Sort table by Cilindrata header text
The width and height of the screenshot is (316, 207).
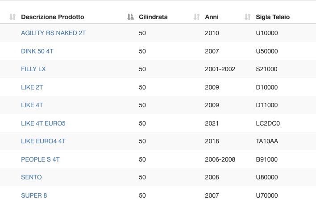[x=153, y=17]
